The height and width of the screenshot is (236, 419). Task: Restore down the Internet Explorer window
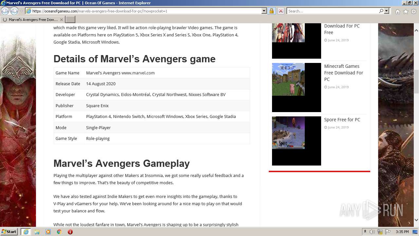[x=409, y=3]
